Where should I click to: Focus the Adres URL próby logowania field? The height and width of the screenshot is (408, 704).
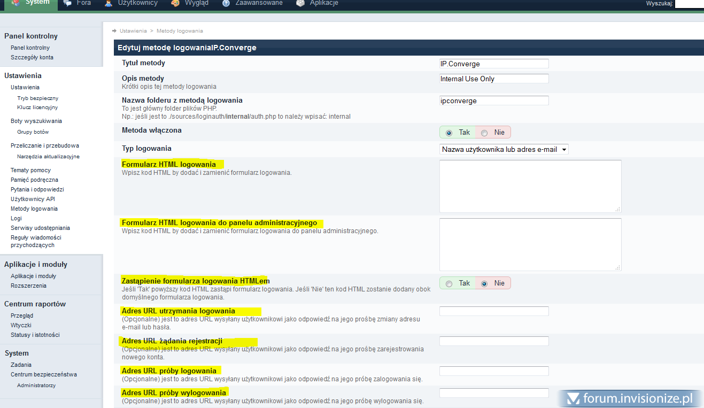click(494, 371)
